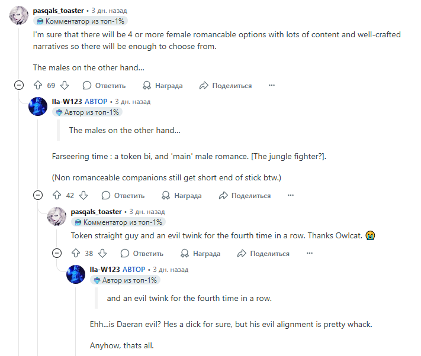Click pasqals_toaster's avatar at the top comment

19,15
